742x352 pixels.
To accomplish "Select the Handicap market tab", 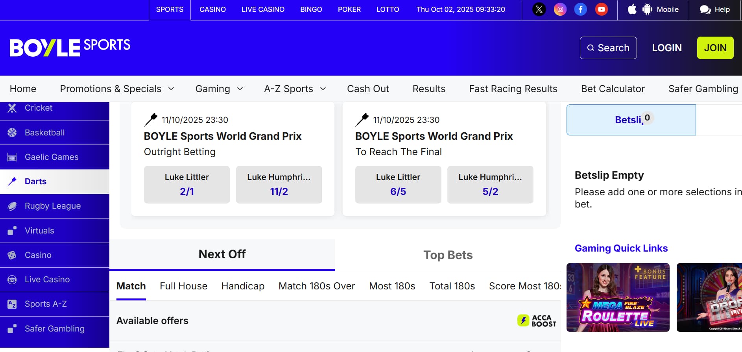I will 243,286.
